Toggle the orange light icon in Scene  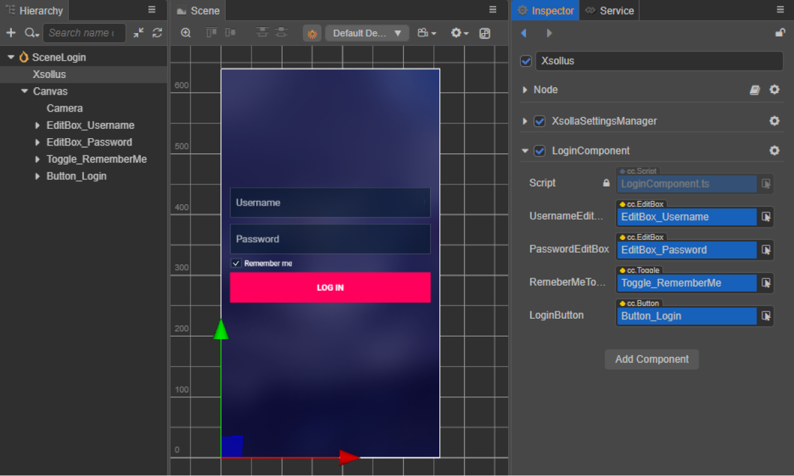click(x=312, y=33)
